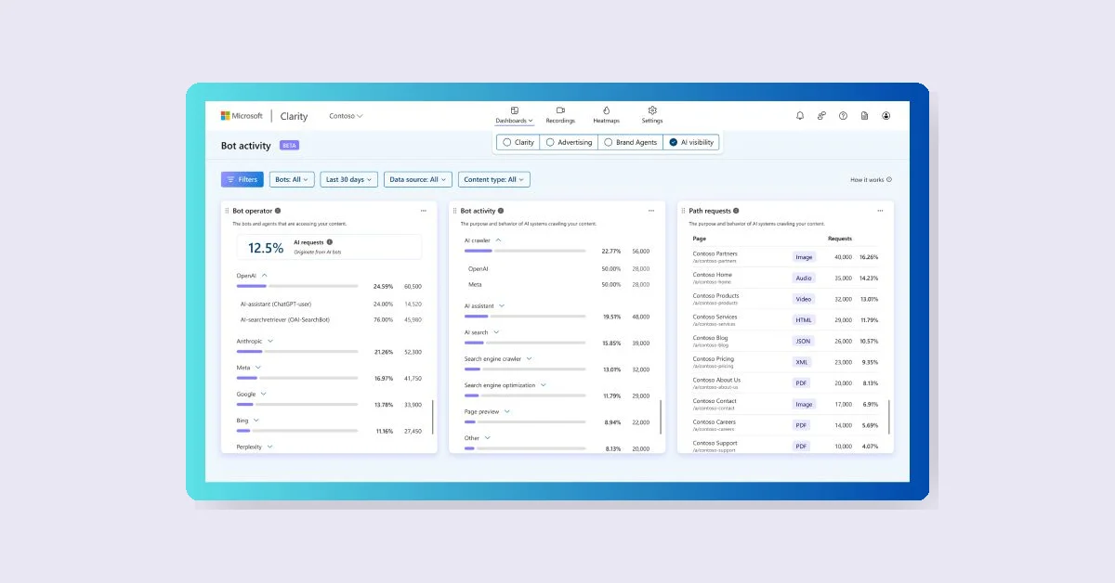Open the Dashboards icon in the top navigation

pyautogui.click(x=514, y=115)
